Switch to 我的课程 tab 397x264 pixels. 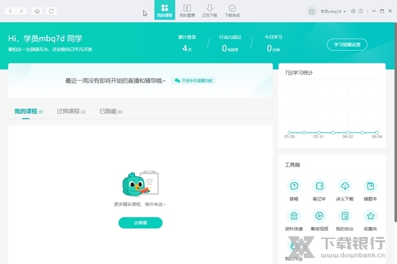coord(165,10)
